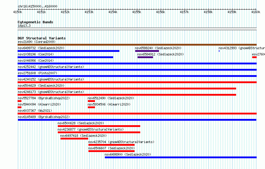Screen dimensions: 265x169
Task: Open nsv6584912 (Sedlazeck2020) label
Action: tap(160, 54)
